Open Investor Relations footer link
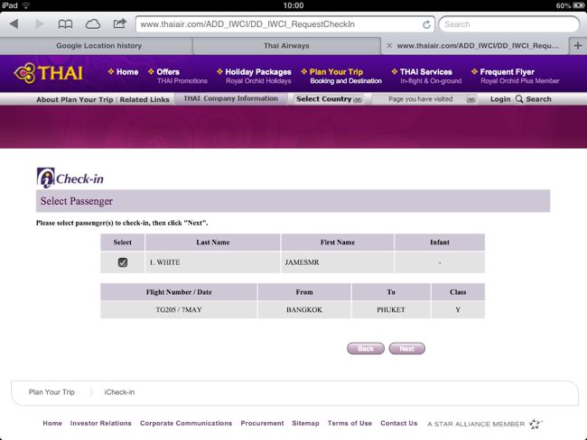This screenshot has width=587, height=440. (101, 423)
